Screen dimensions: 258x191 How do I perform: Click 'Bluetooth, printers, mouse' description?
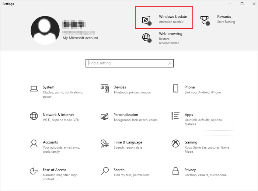point(132,93)
